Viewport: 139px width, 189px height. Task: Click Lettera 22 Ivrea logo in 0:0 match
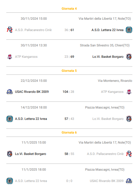(10, 181)
